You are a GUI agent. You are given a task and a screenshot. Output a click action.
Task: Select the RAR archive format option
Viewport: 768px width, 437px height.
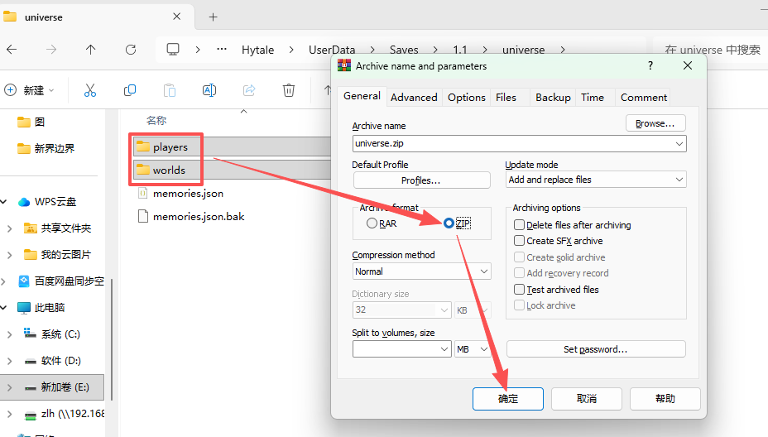pyautogui.click(x=372, y=223)
